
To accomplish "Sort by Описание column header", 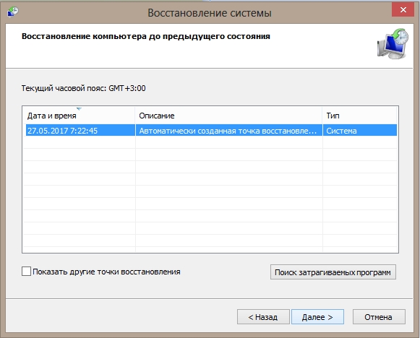I will click(228, 116).
